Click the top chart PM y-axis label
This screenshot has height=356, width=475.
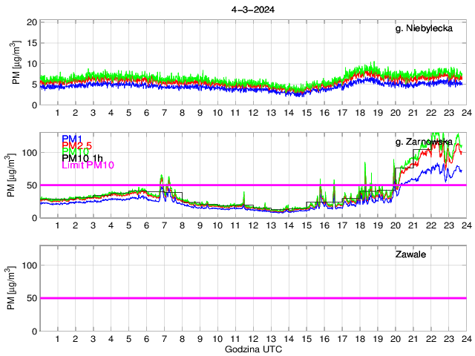(x=16, y=62)
